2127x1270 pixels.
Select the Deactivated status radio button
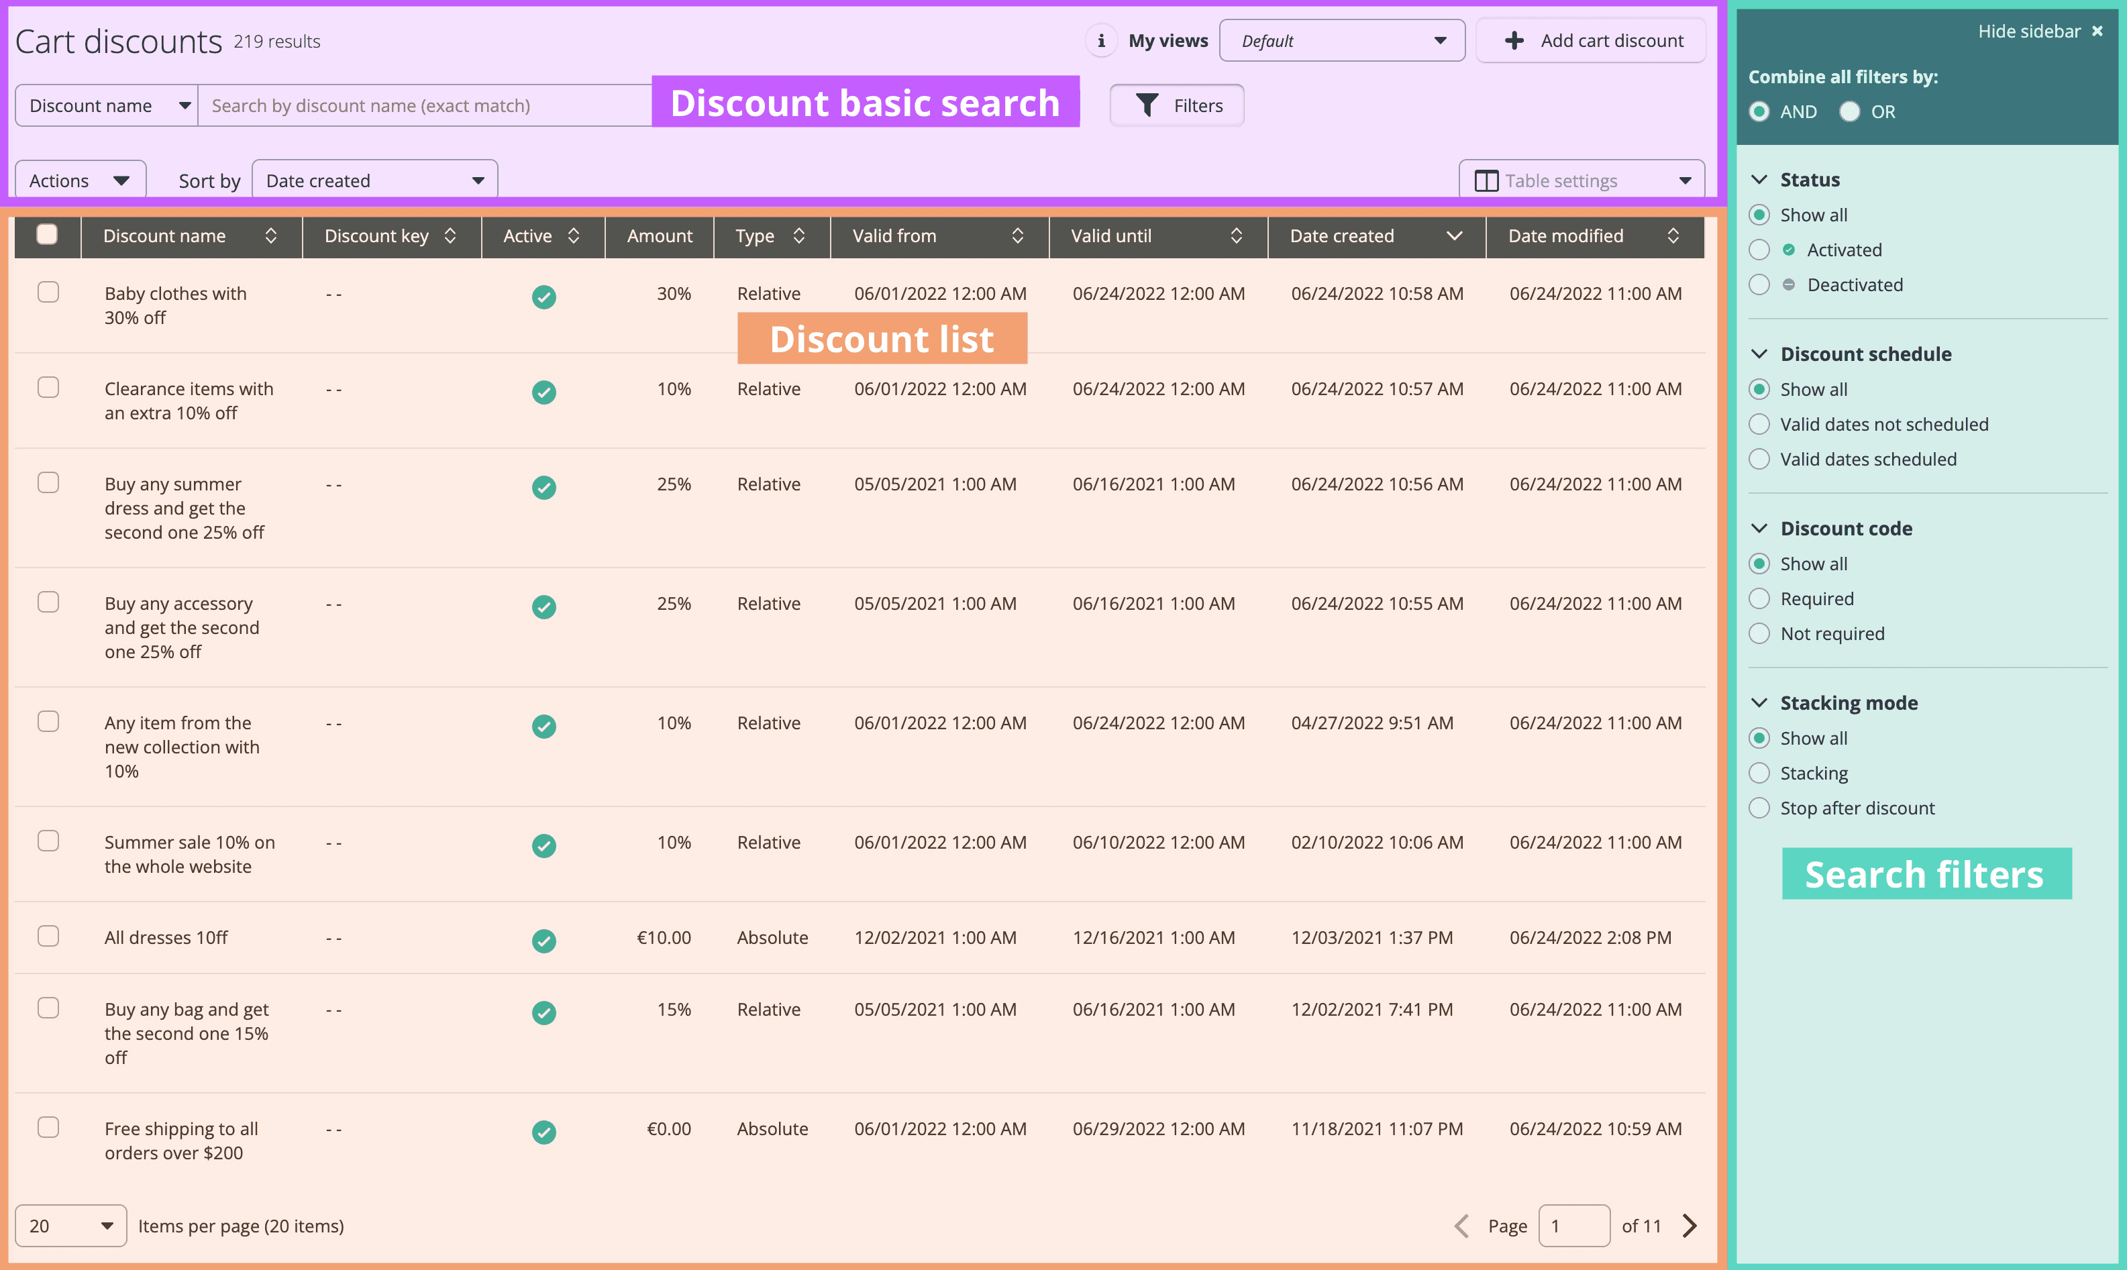(x=1759, y=284)
